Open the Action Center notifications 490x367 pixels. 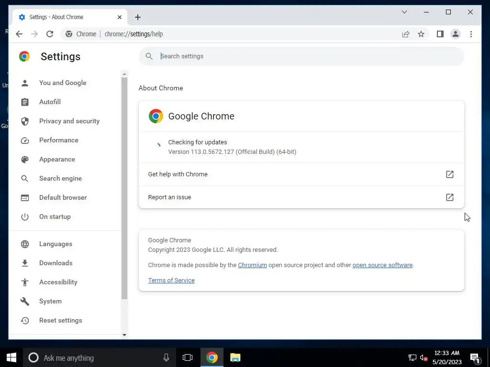(475, 358)
